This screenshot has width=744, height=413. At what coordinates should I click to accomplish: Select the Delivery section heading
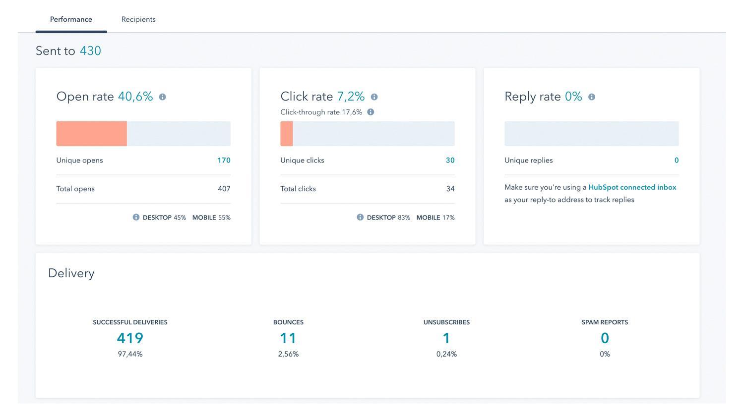click(x=71, y=273)
